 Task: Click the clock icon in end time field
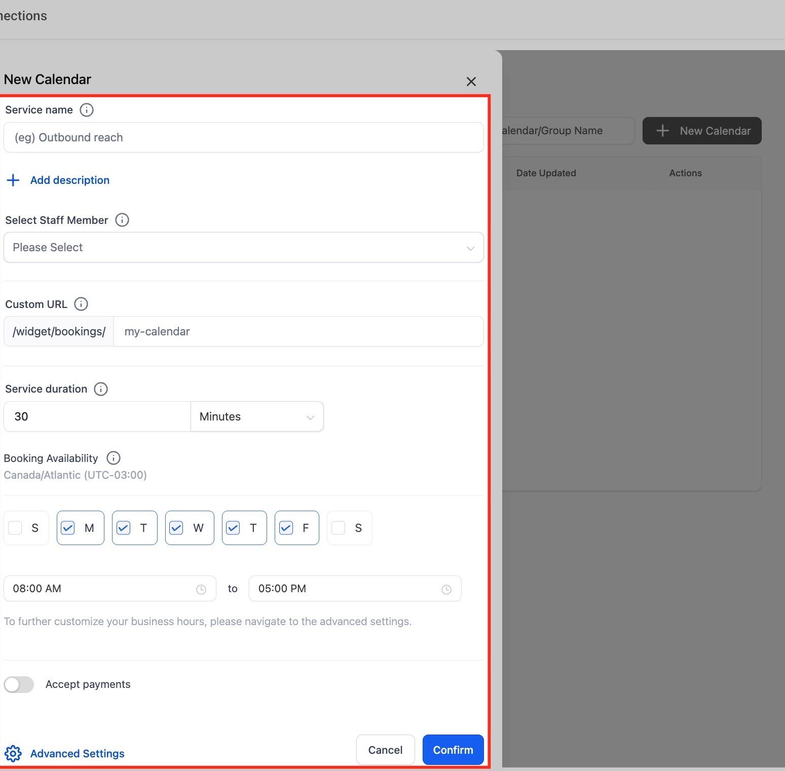pos(446,589)
